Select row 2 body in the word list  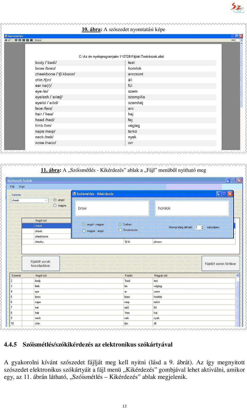[122, 281]
